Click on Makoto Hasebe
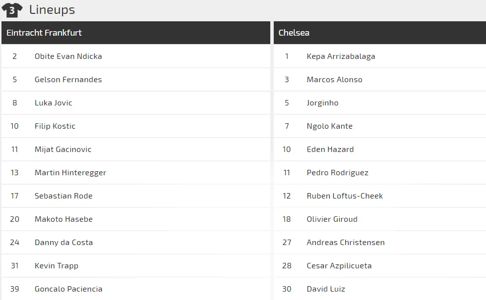The height and width of the screenshot is (300, 486). click(63, 219)
